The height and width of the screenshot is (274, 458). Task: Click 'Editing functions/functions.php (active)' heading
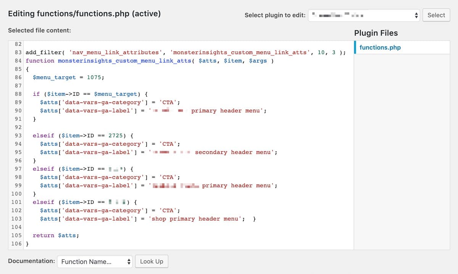point(84,14)
